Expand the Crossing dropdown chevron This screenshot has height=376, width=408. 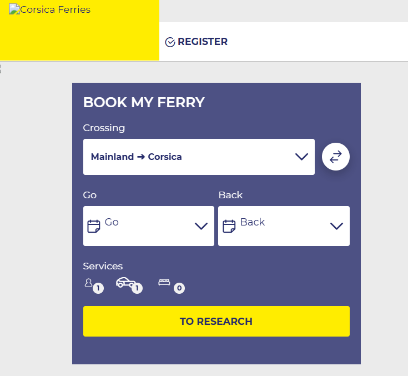[301, 157]
